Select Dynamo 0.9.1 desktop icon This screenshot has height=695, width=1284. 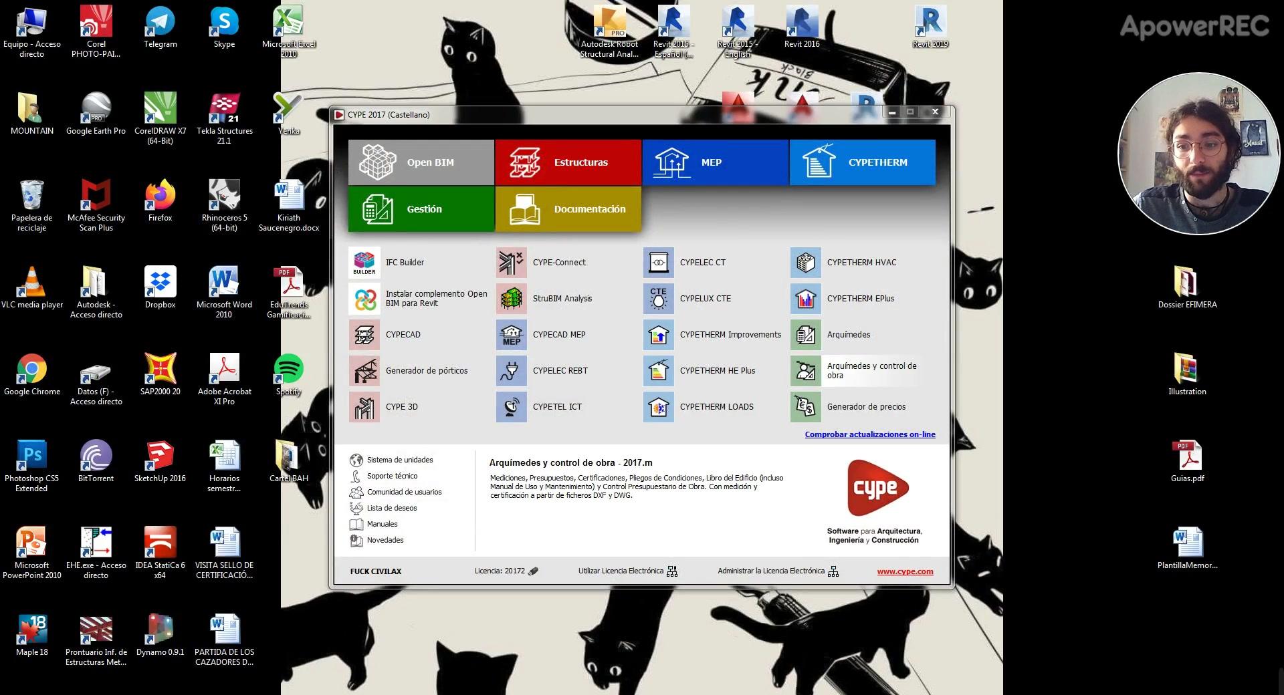tap(160, 636)
